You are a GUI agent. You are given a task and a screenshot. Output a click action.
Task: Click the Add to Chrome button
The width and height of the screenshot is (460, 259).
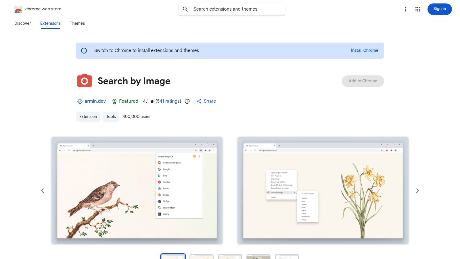tap(363, 81)
